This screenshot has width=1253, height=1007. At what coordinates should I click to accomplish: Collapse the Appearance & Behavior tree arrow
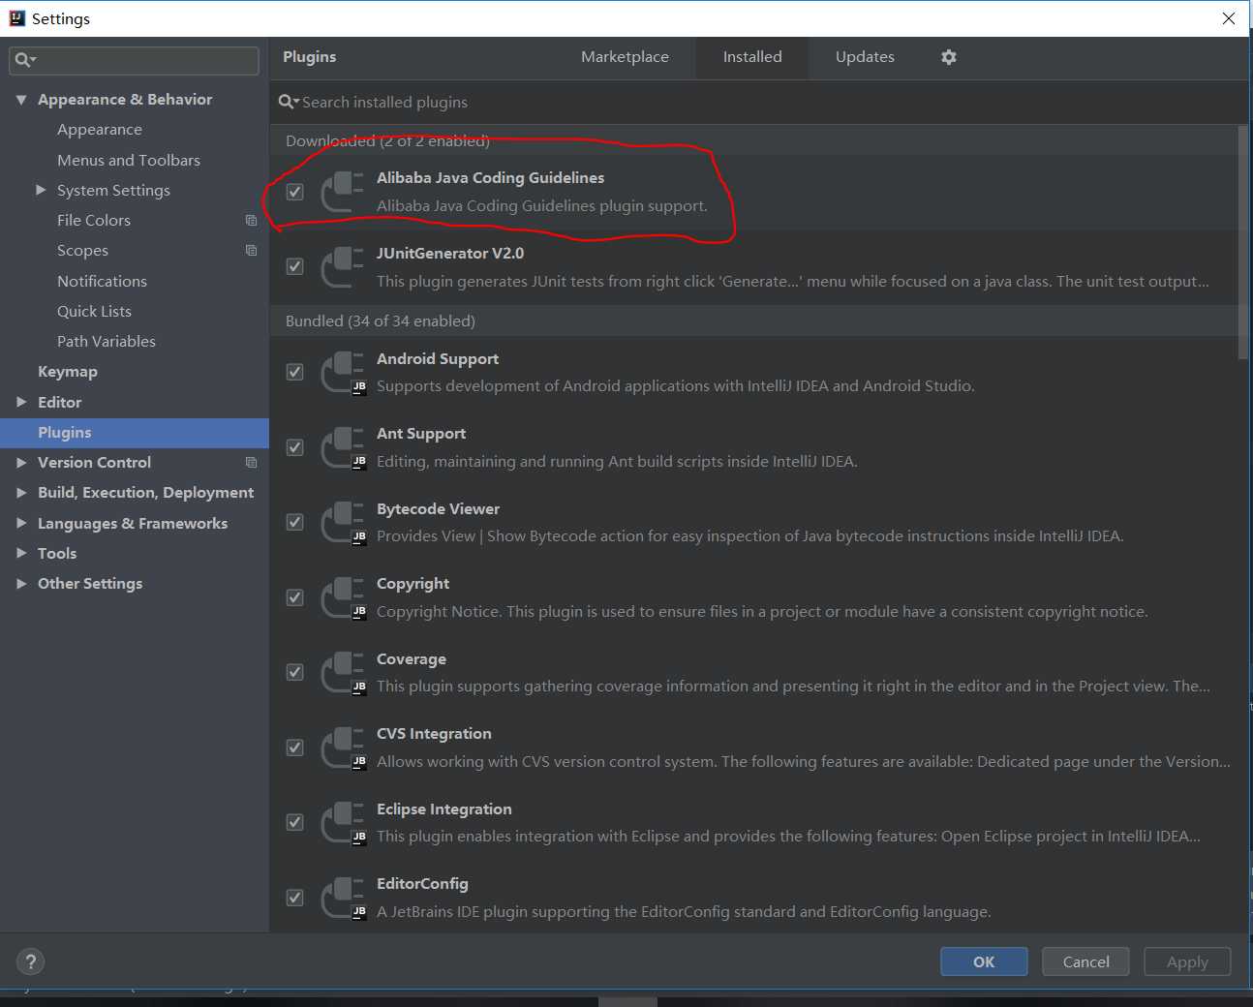(x=21, y=100)
